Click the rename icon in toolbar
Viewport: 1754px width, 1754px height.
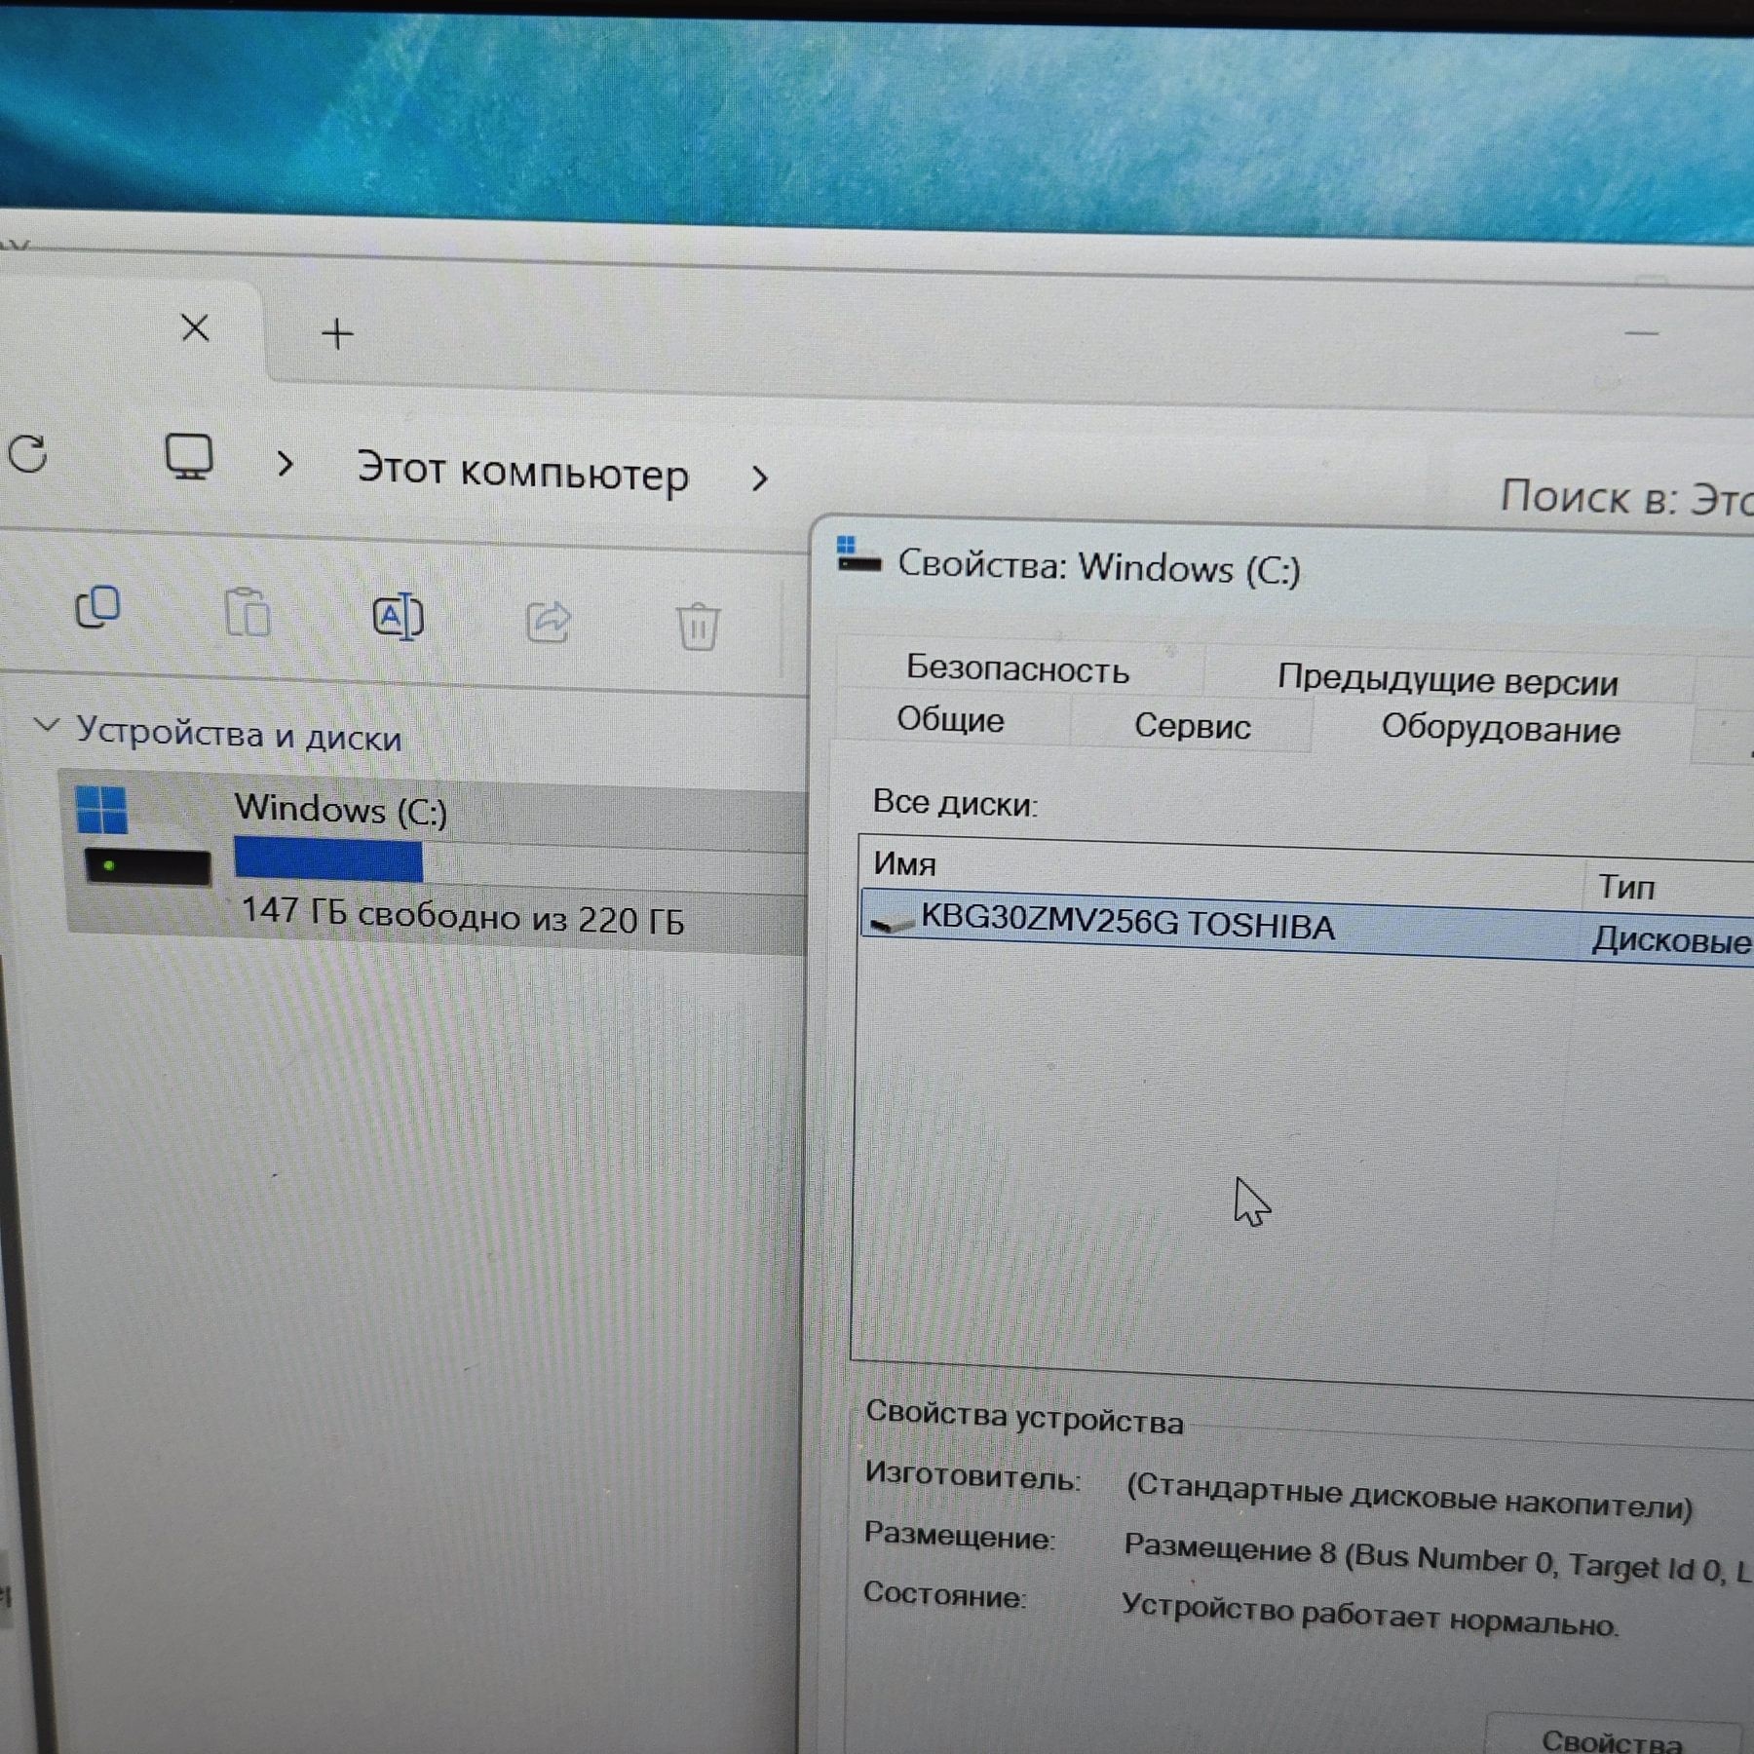pos(399,617)
